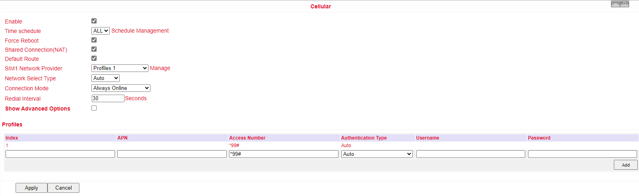Open Authentication Type dropdown in Profiles
This screenshot has width=639, height=196.
[377, 154]
